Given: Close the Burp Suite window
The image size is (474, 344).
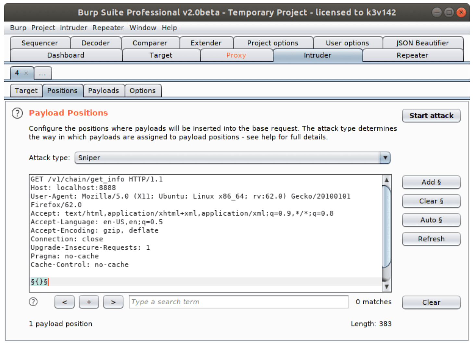Looking at the screenshot, I should coord(461,13).
